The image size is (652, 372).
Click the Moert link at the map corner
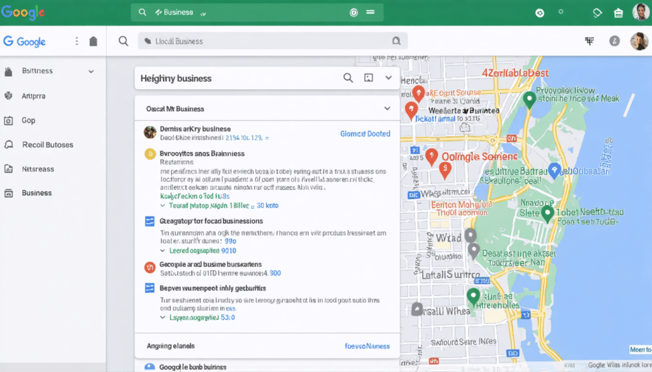pos(641,350)
